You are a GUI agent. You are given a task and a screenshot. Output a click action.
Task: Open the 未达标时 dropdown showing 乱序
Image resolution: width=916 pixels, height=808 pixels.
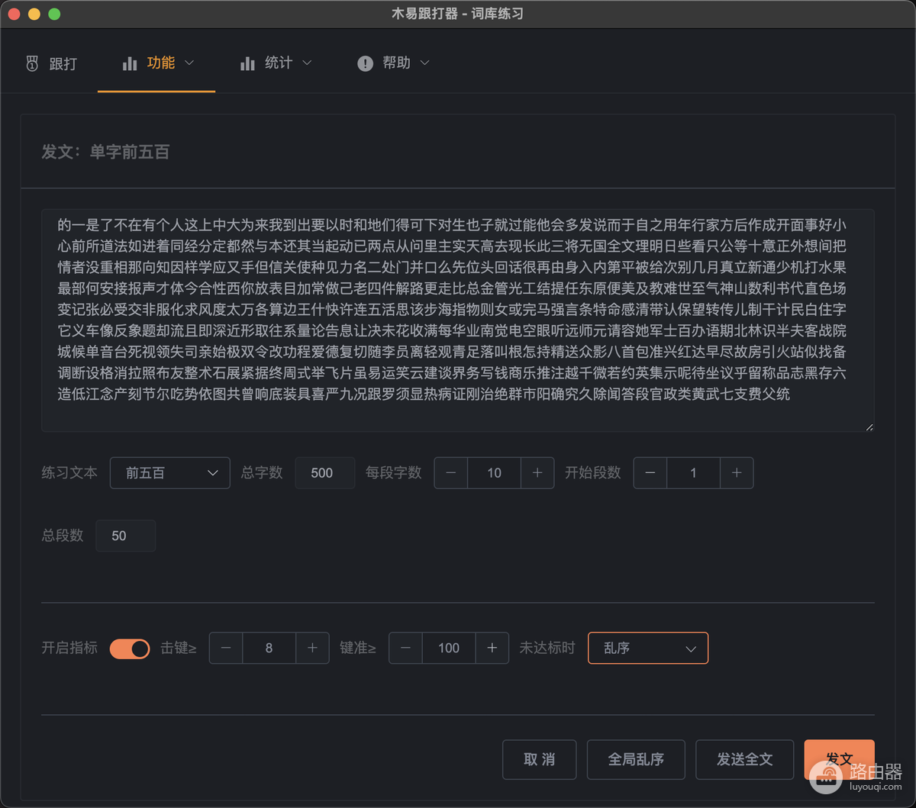648,649
